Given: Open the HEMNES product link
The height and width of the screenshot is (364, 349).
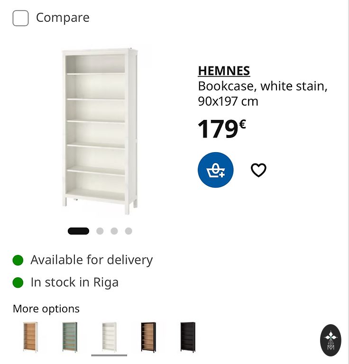Looking at the screenshot, I should tap(224, 71).
